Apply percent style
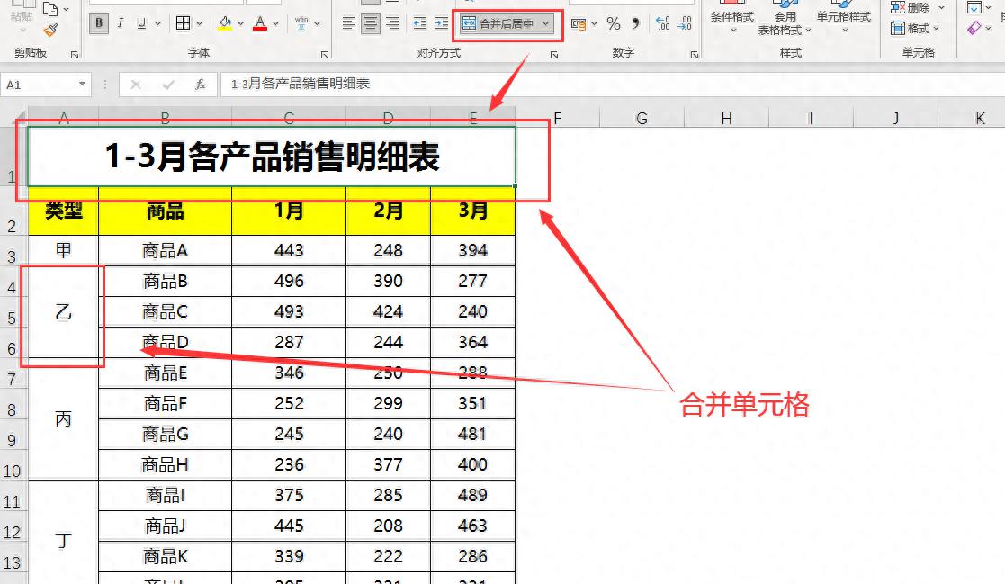This screenshot has width=1005, height=584. click(614, 24)
